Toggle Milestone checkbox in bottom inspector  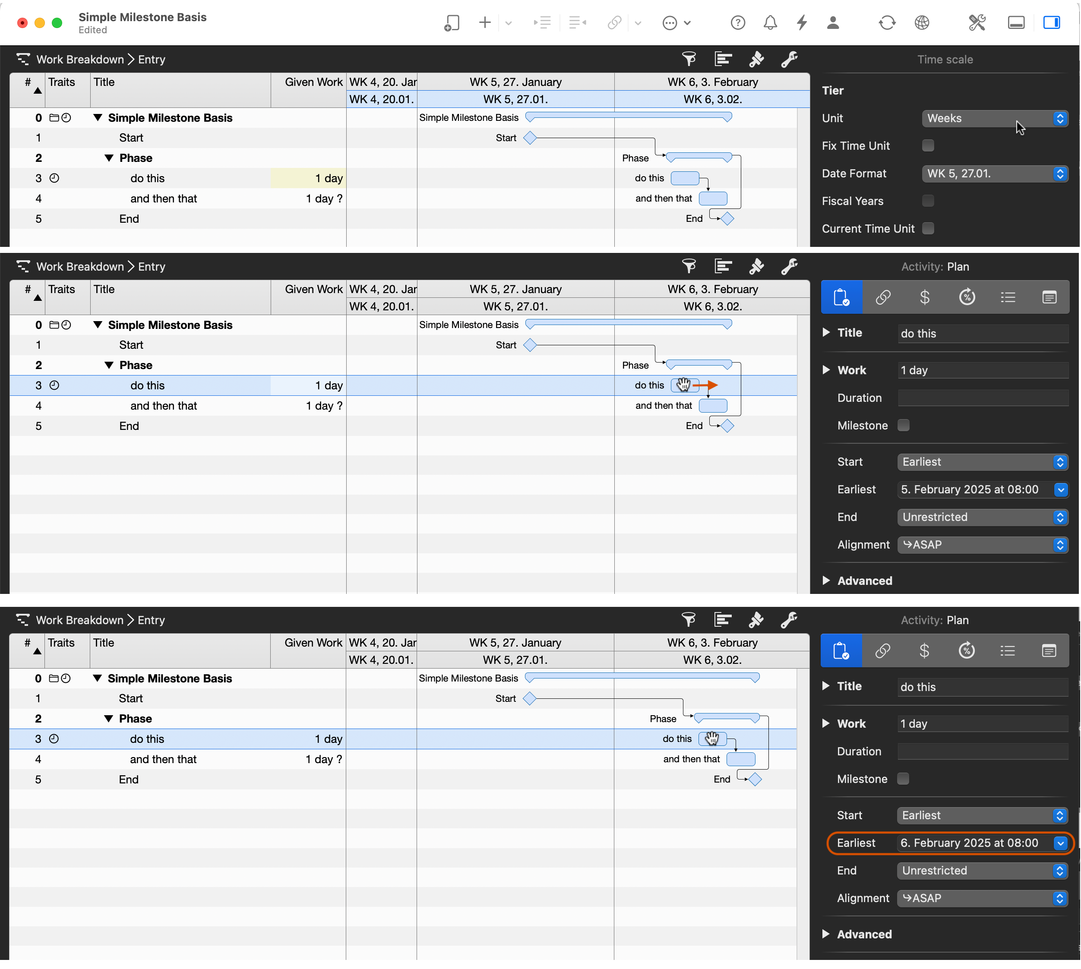(x=903, y=779)
